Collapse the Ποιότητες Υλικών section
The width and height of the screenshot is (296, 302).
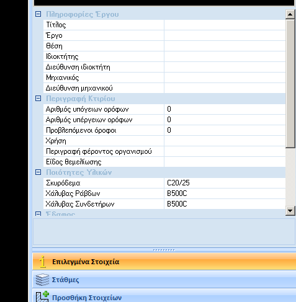pyautogui.click(x=38, y=172)
